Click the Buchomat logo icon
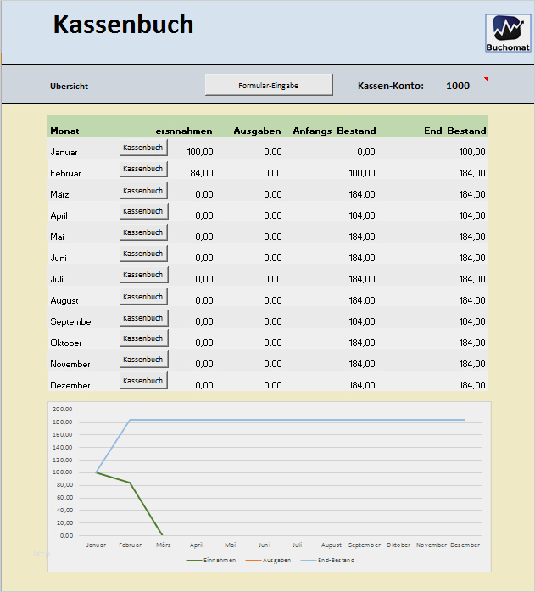535x592 pixels. [x=508, y=33]
